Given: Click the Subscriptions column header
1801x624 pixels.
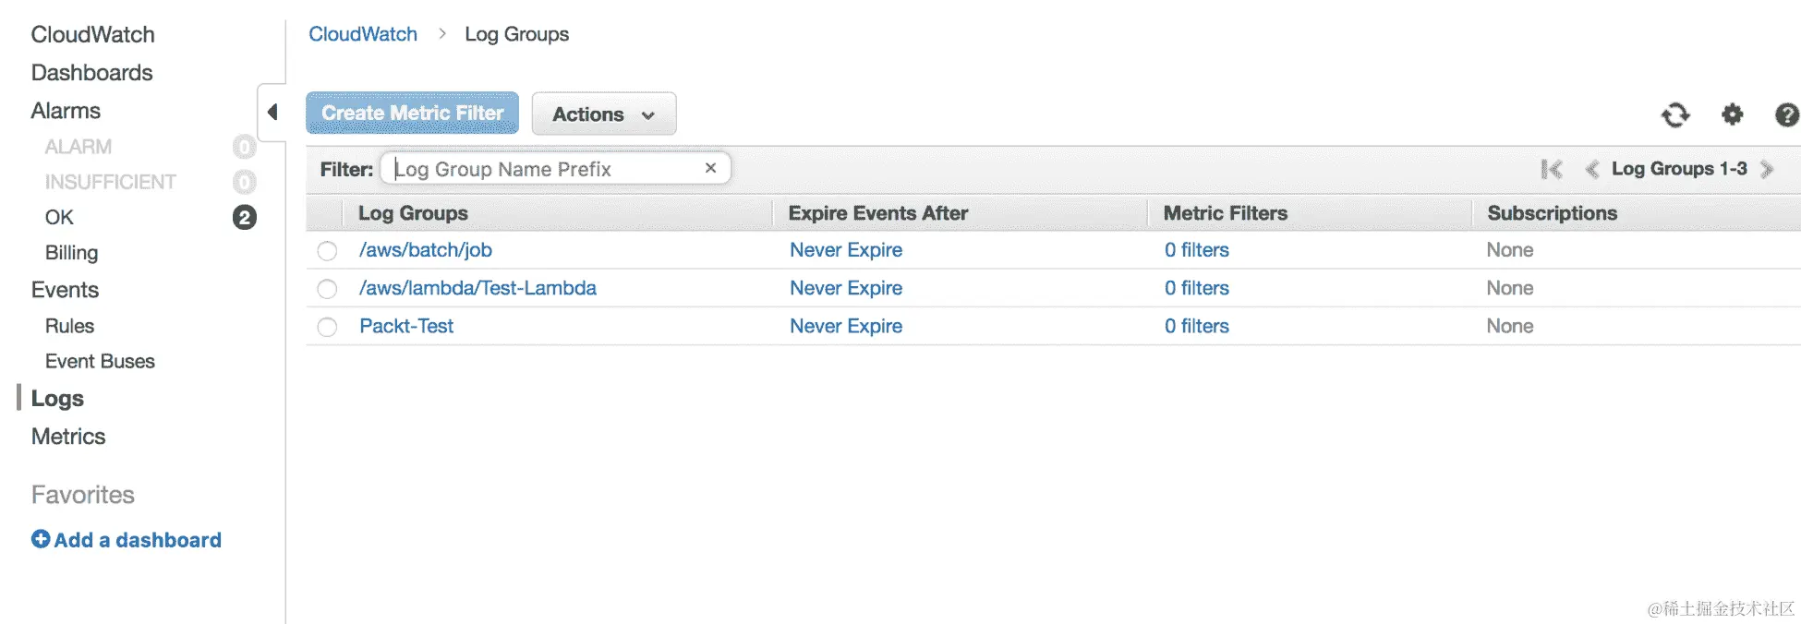Looking at the screenshot, I should click(x=1552, y=213).
